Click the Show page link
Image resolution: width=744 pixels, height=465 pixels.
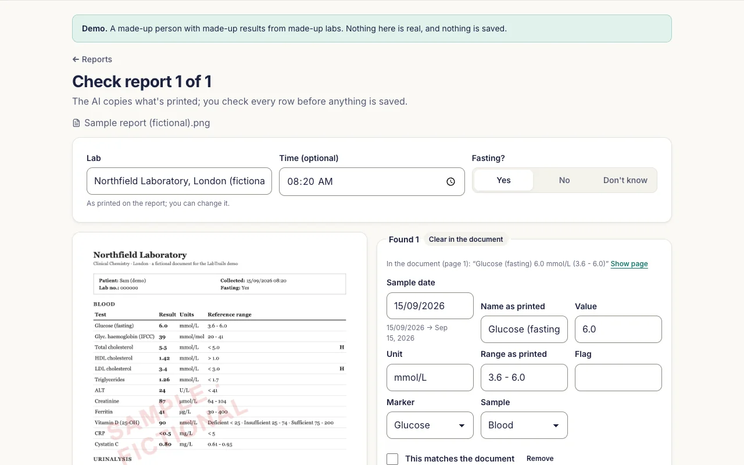(x=629, y=264)
